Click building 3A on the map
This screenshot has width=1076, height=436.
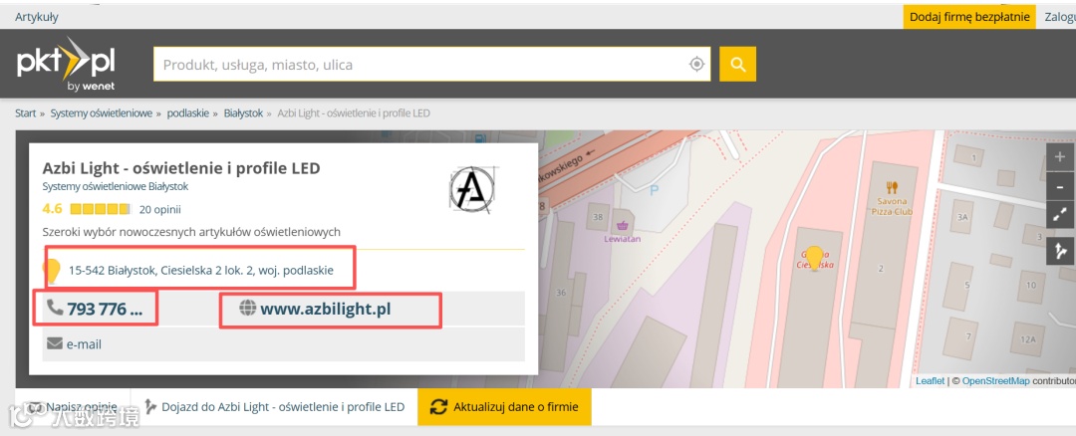(x=962, y=217)
